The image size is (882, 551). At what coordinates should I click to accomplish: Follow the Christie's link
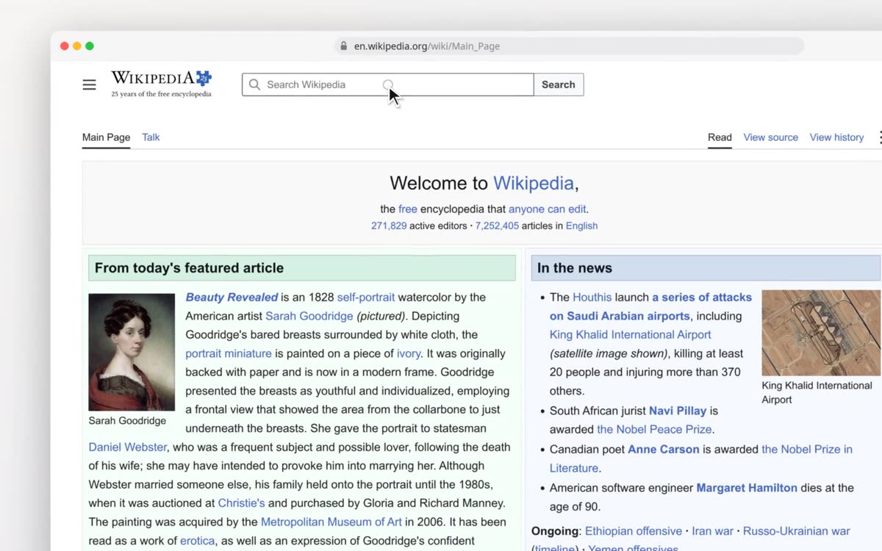tap(241, 503)
